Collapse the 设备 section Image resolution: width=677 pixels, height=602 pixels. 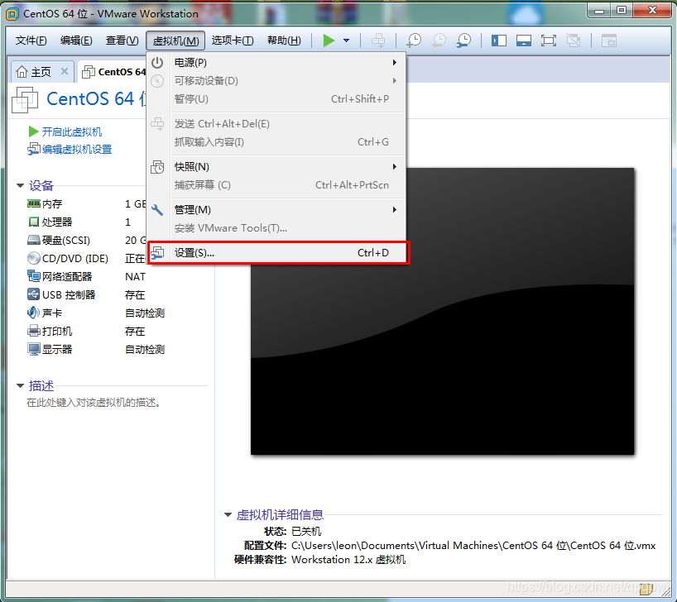click(21, 186)
